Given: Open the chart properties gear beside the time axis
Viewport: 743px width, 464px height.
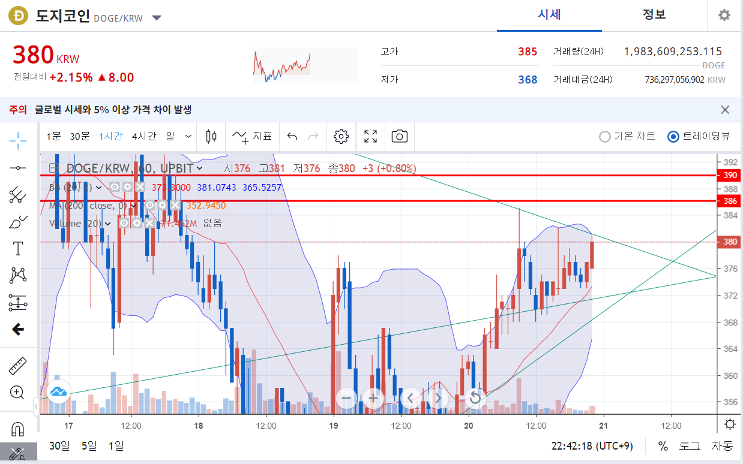Looking at the screenshot, I should click(730, 424).
